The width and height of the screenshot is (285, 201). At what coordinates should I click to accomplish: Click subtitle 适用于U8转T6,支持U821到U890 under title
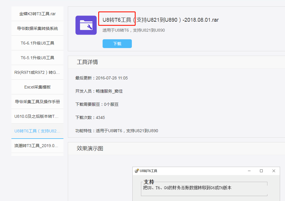(134, 30)
